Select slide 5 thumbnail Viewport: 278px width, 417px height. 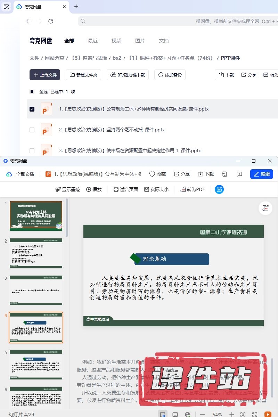pyautogui.click(x=36, y=365)
